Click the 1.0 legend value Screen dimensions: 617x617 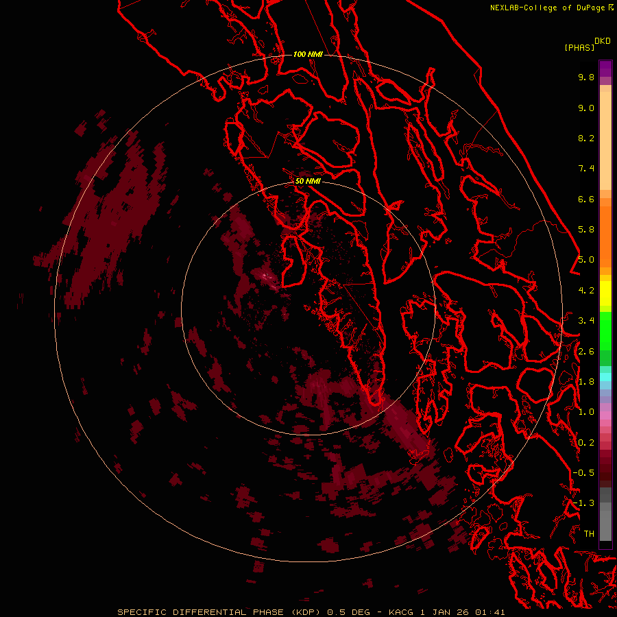(586, 412)
